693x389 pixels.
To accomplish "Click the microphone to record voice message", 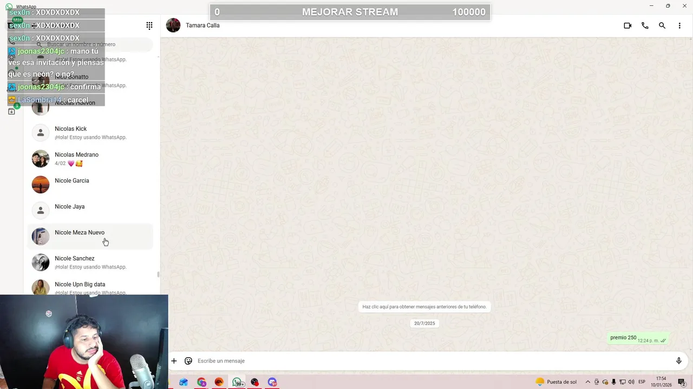I will point(679,361).
